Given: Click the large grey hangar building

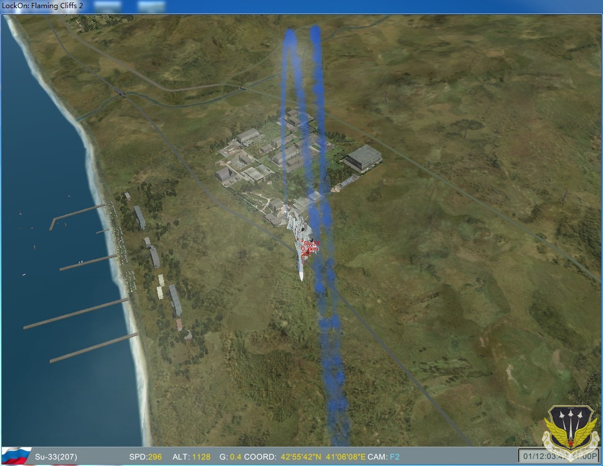Looking at the screenshot, I should click(x=363, y=157).
